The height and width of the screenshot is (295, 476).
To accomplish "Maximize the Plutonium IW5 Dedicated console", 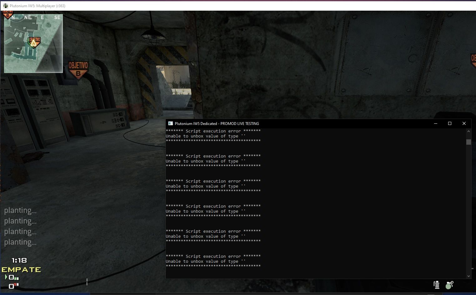I will (x=450, y=123).
